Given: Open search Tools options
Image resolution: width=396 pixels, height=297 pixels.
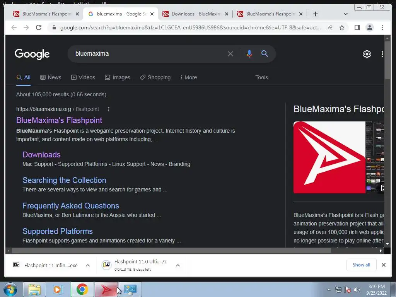Looking at the screenshot, I should click(x=261, y=77).
